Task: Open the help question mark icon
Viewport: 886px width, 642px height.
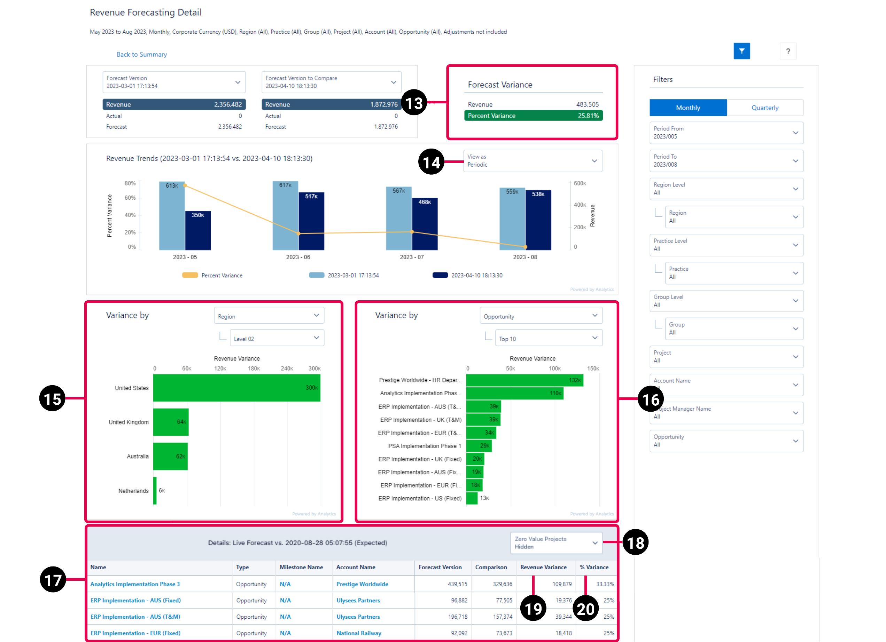Action: 788,51
